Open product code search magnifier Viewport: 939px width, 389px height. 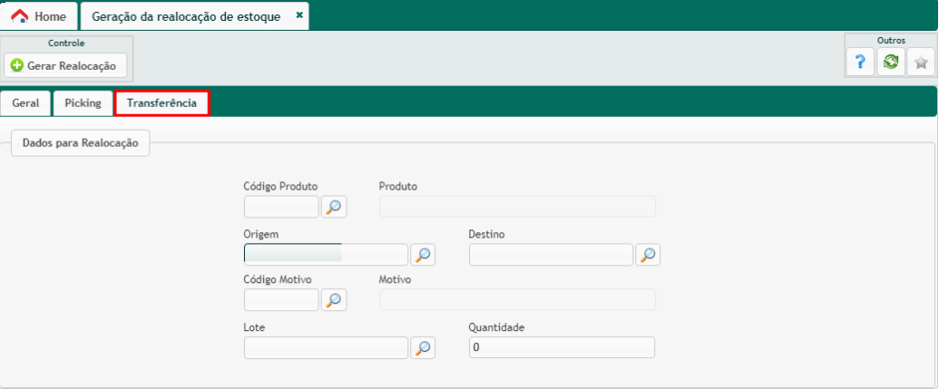pyautogui.click(x=334, y=208)
